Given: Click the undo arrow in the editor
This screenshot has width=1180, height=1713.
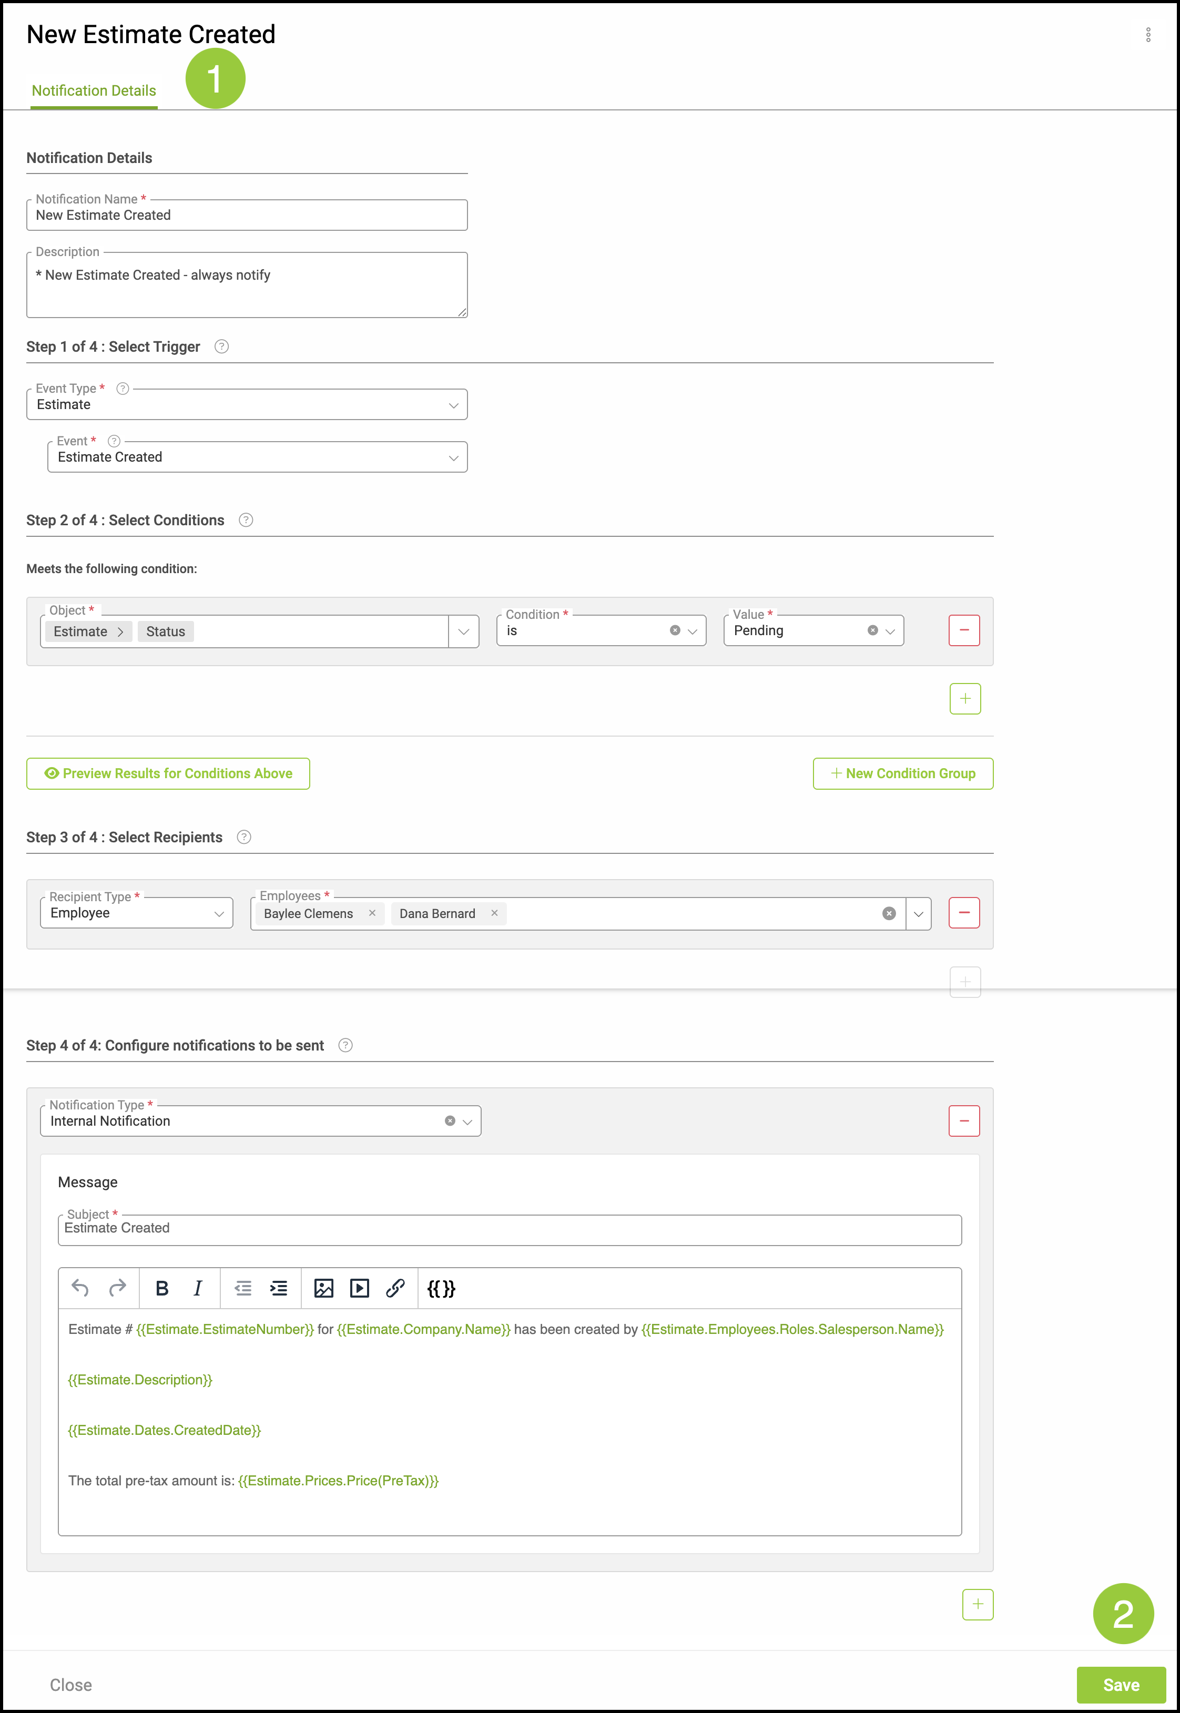Looking at the screenshot, I should (x=80, y=1289).
